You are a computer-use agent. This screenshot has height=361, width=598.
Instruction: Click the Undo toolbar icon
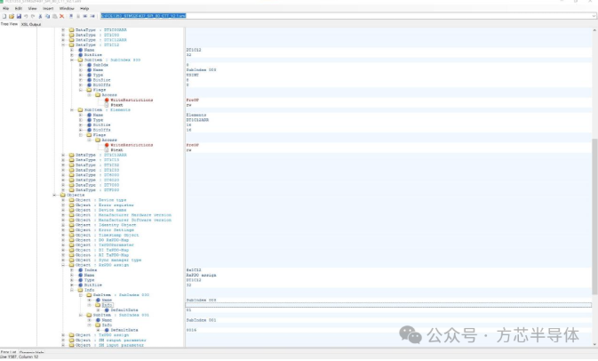26,16
